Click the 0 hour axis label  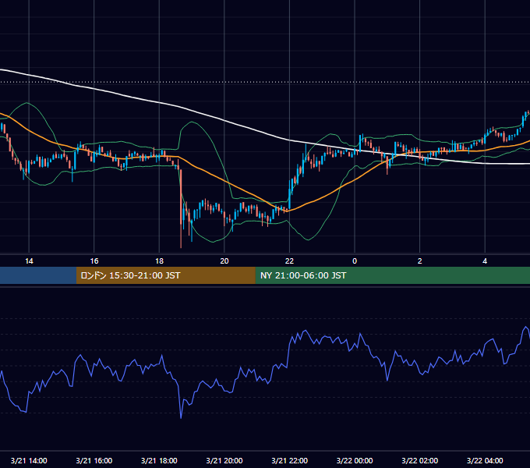click(x=355, y=261)
